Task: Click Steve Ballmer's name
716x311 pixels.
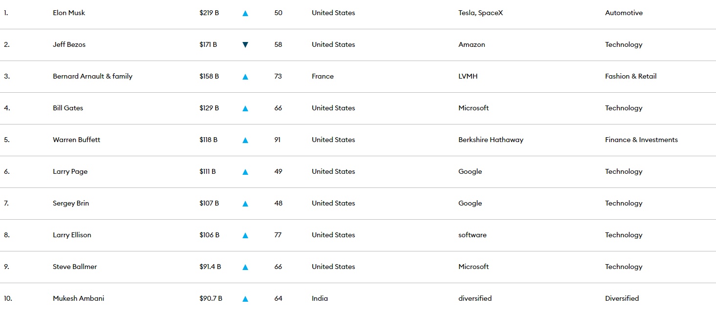Action: click(x=75, y=267)
